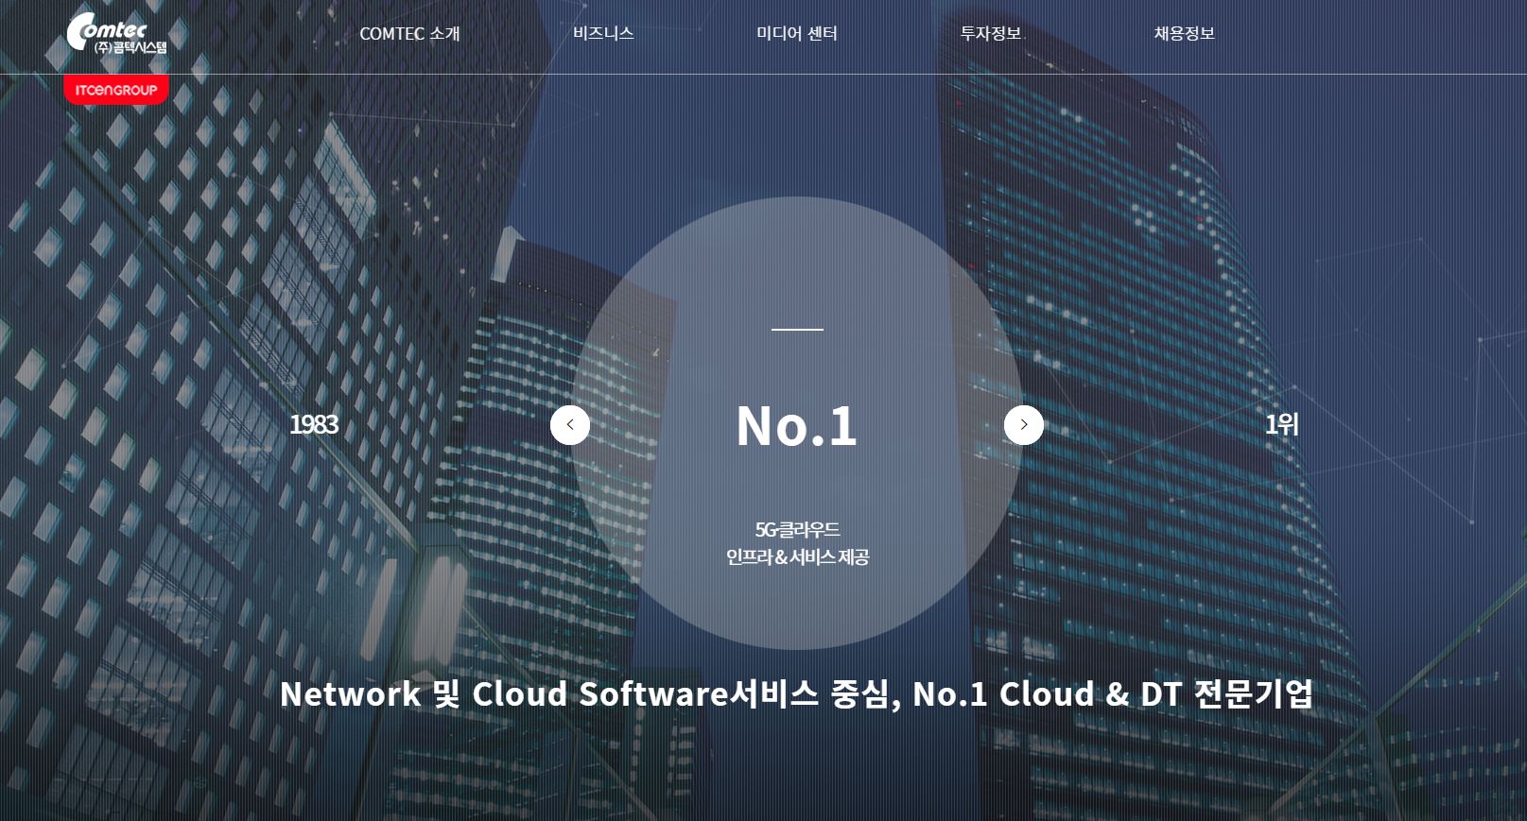Click the ITCEN GROUP red badge
Viewport: 1527px width, 821px height.
[116, 91]
